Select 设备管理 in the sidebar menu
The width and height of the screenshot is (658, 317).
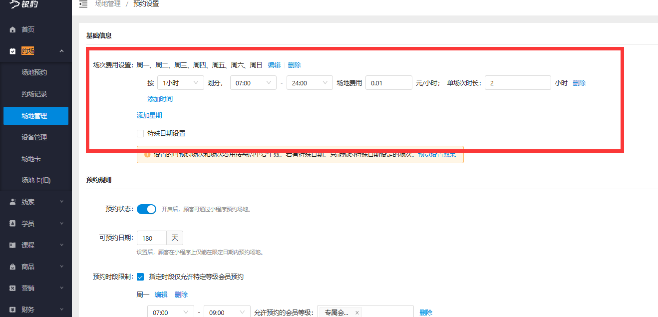(x=35, y=137)
